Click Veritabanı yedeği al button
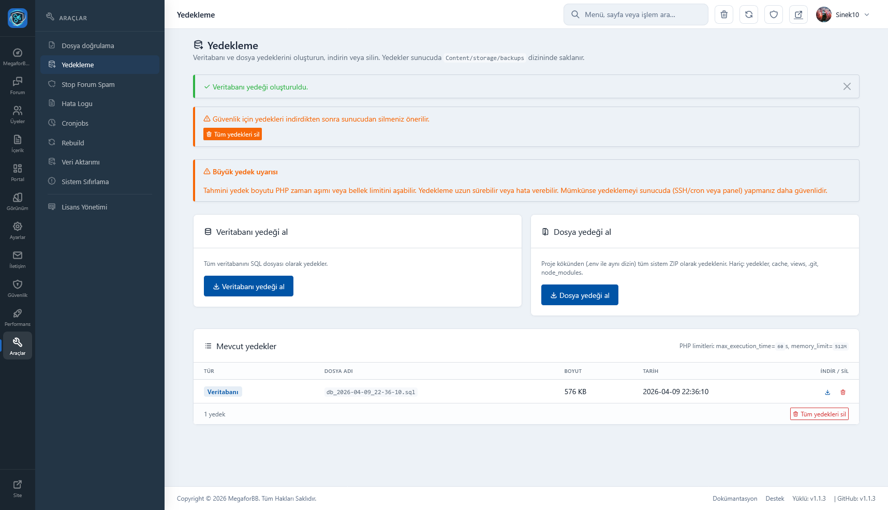 point(248,286)
